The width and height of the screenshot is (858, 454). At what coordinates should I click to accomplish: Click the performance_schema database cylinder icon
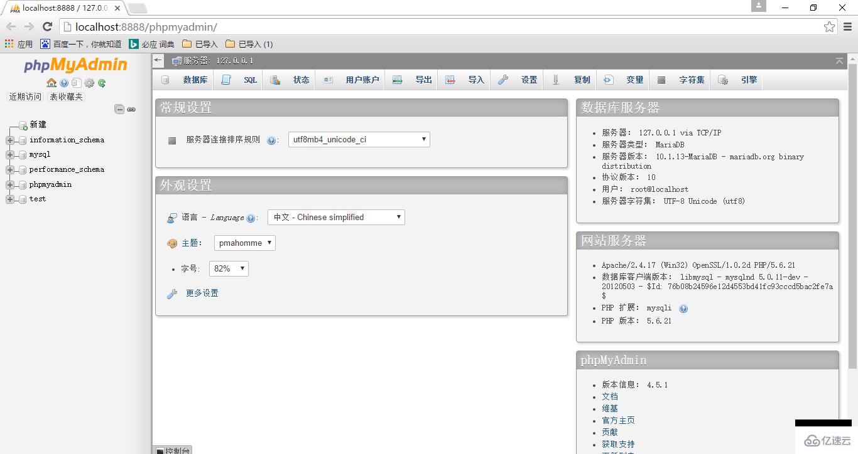23,170
